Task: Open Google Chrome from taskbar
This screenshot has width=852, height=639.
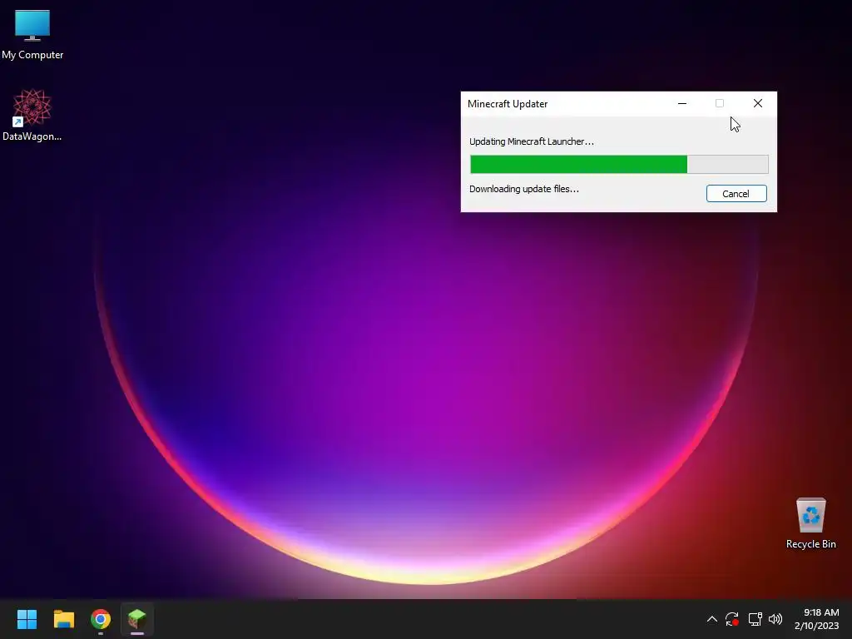Action: [101, 619]
